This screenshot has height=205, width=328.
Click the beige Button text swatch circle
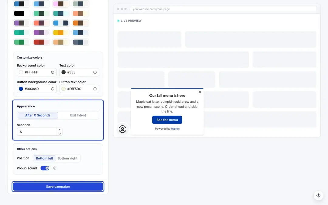pos(63,89)
